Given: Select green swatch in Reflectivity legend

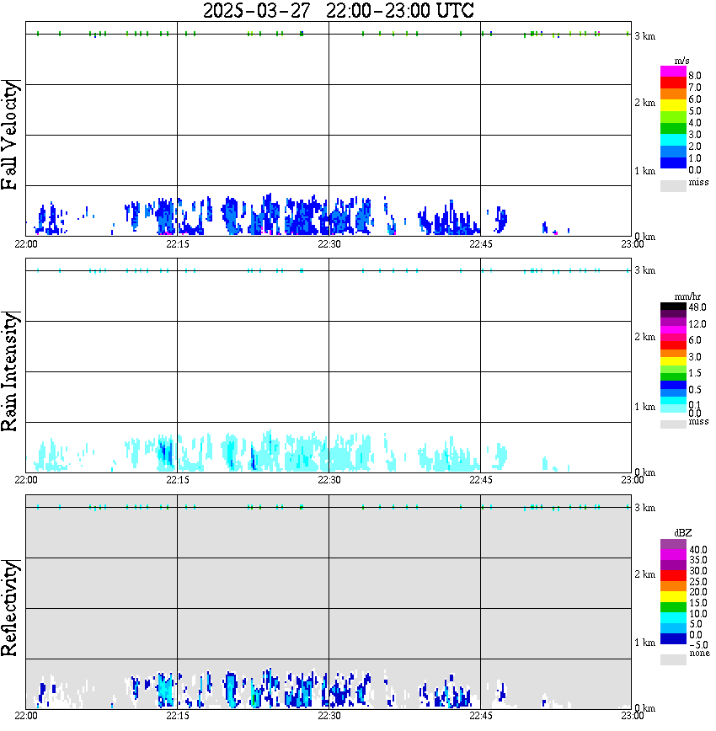Looking at the screenshot, I should point(673,607).
